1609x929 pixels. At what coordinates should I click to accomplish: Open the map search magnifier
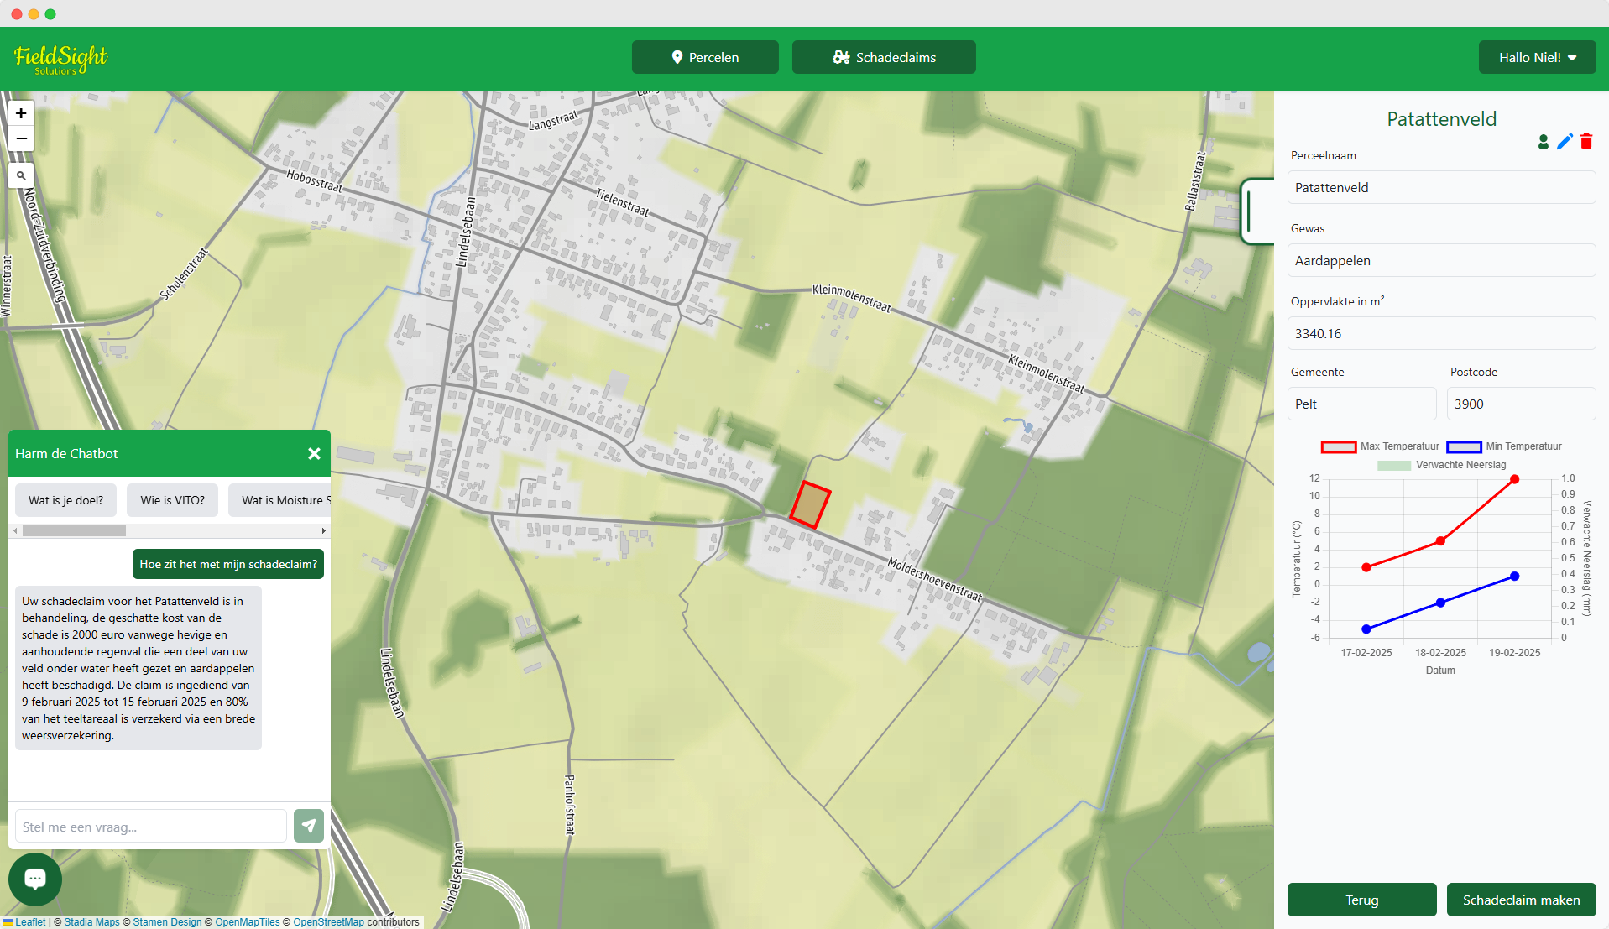click(x=20, y=175)
